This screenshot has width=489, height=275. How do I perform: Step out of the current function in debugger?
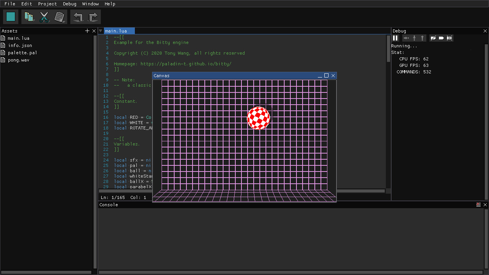tap(422, 38)
